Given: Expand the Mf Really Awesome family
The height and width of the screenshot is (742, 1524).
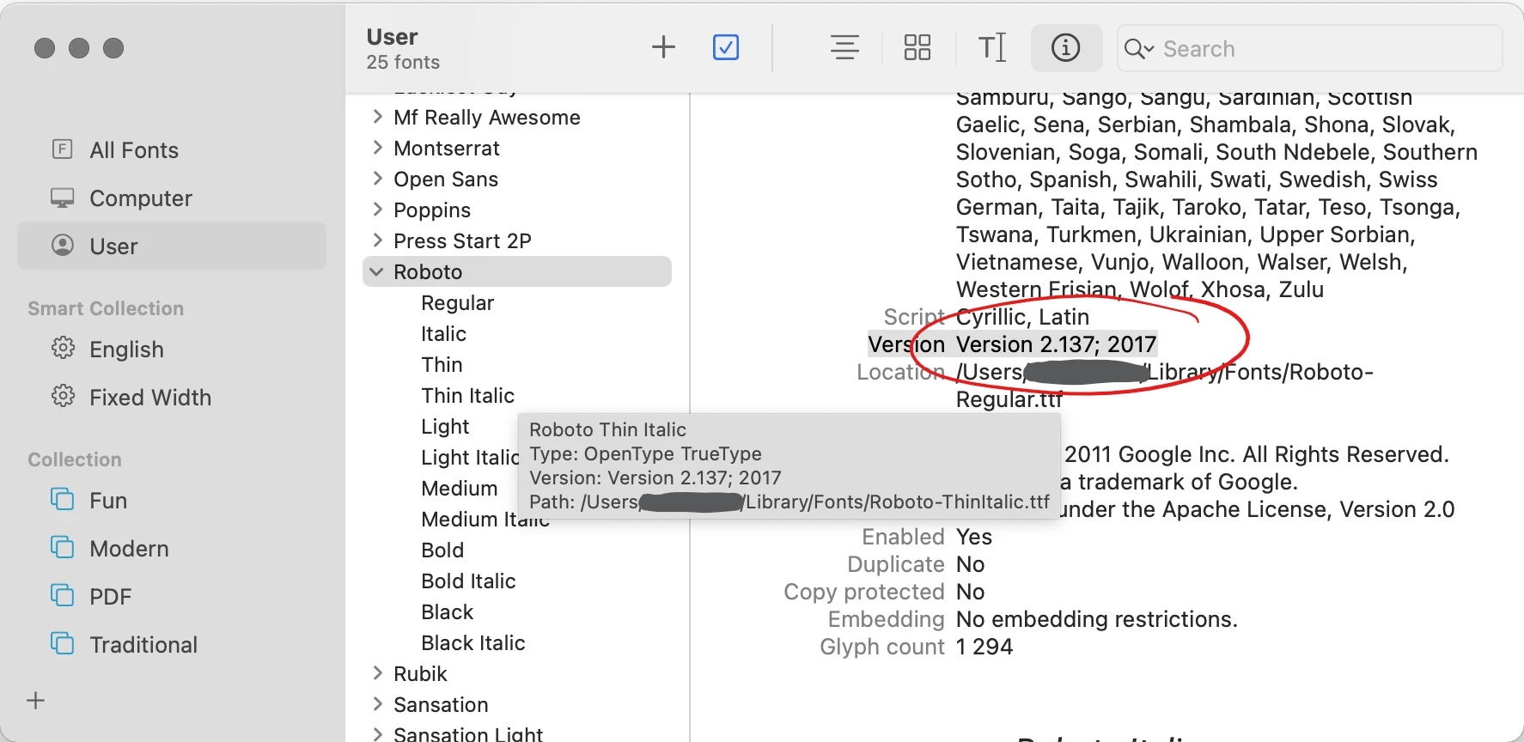Looking at the screenshot, I should coord(377,117).
